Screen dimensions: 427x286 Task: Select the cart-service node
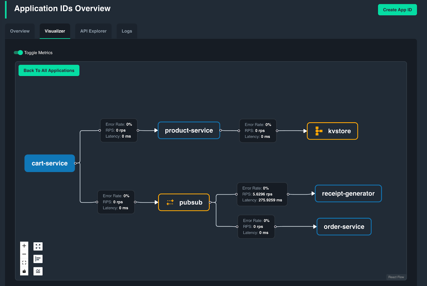[50, 163]
